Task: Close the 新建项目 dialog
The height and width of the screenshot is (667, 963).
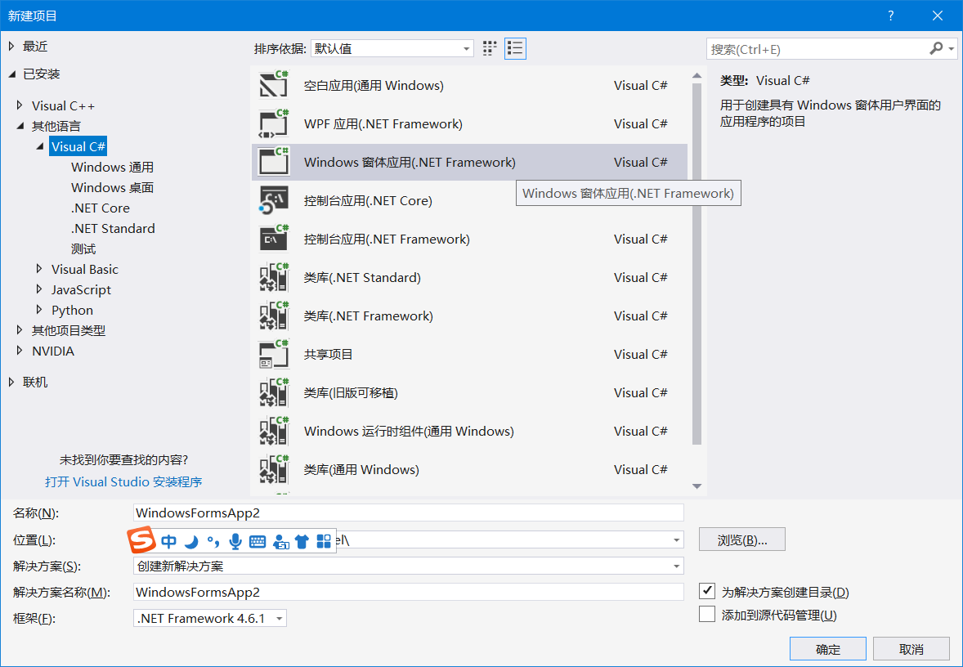Action: 937,16
